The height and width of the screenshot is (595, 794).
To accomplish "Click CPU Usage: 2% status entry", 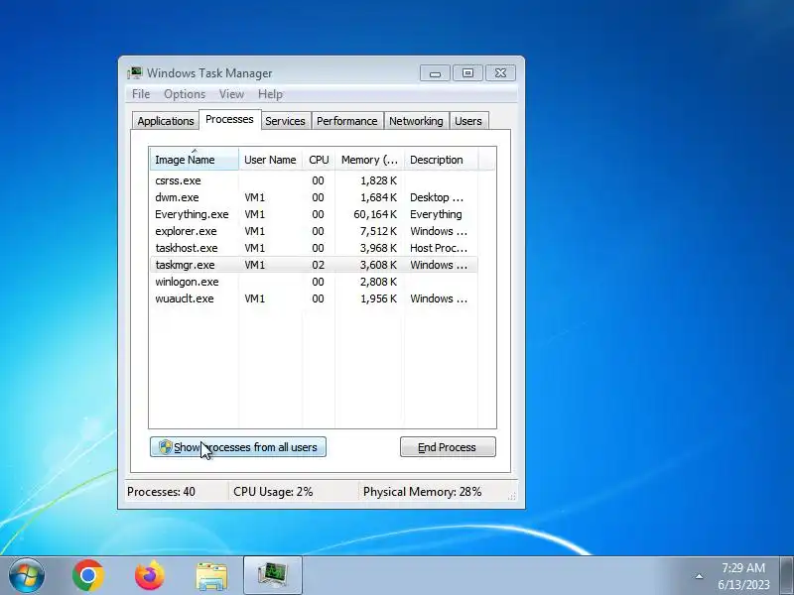I will (273, 492).
